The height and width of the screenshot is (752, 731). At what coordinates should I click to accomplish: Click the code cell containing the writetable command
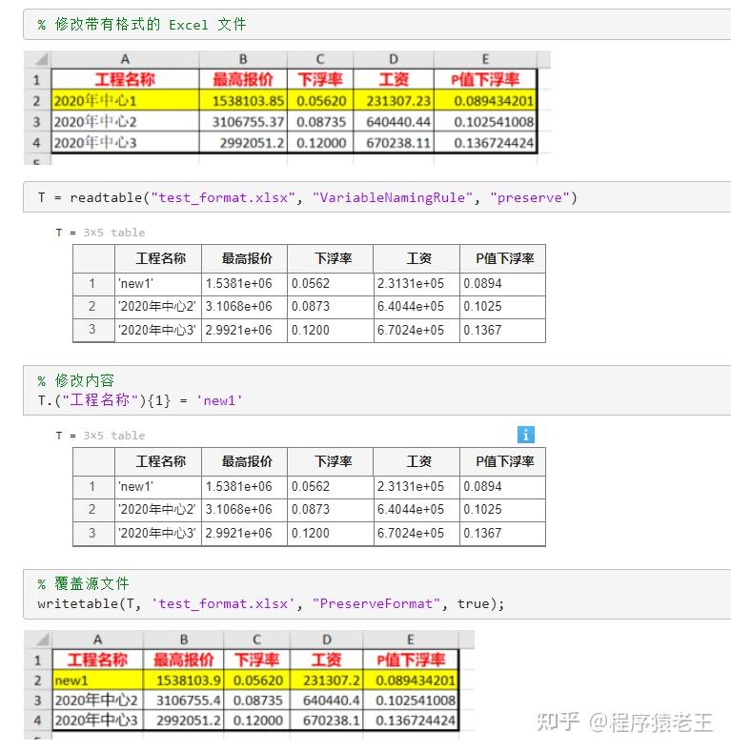pos(377,594)
